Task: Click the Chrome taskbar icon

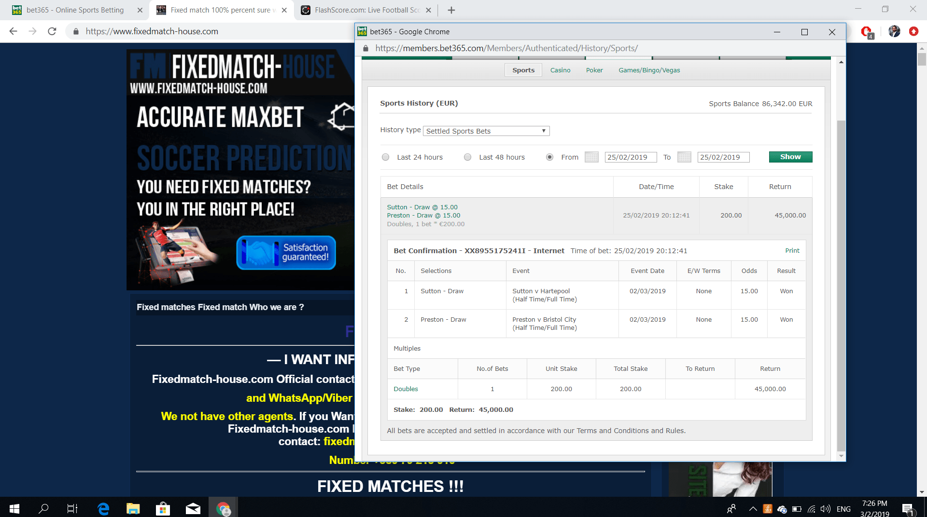Action: tap(223, 508)
